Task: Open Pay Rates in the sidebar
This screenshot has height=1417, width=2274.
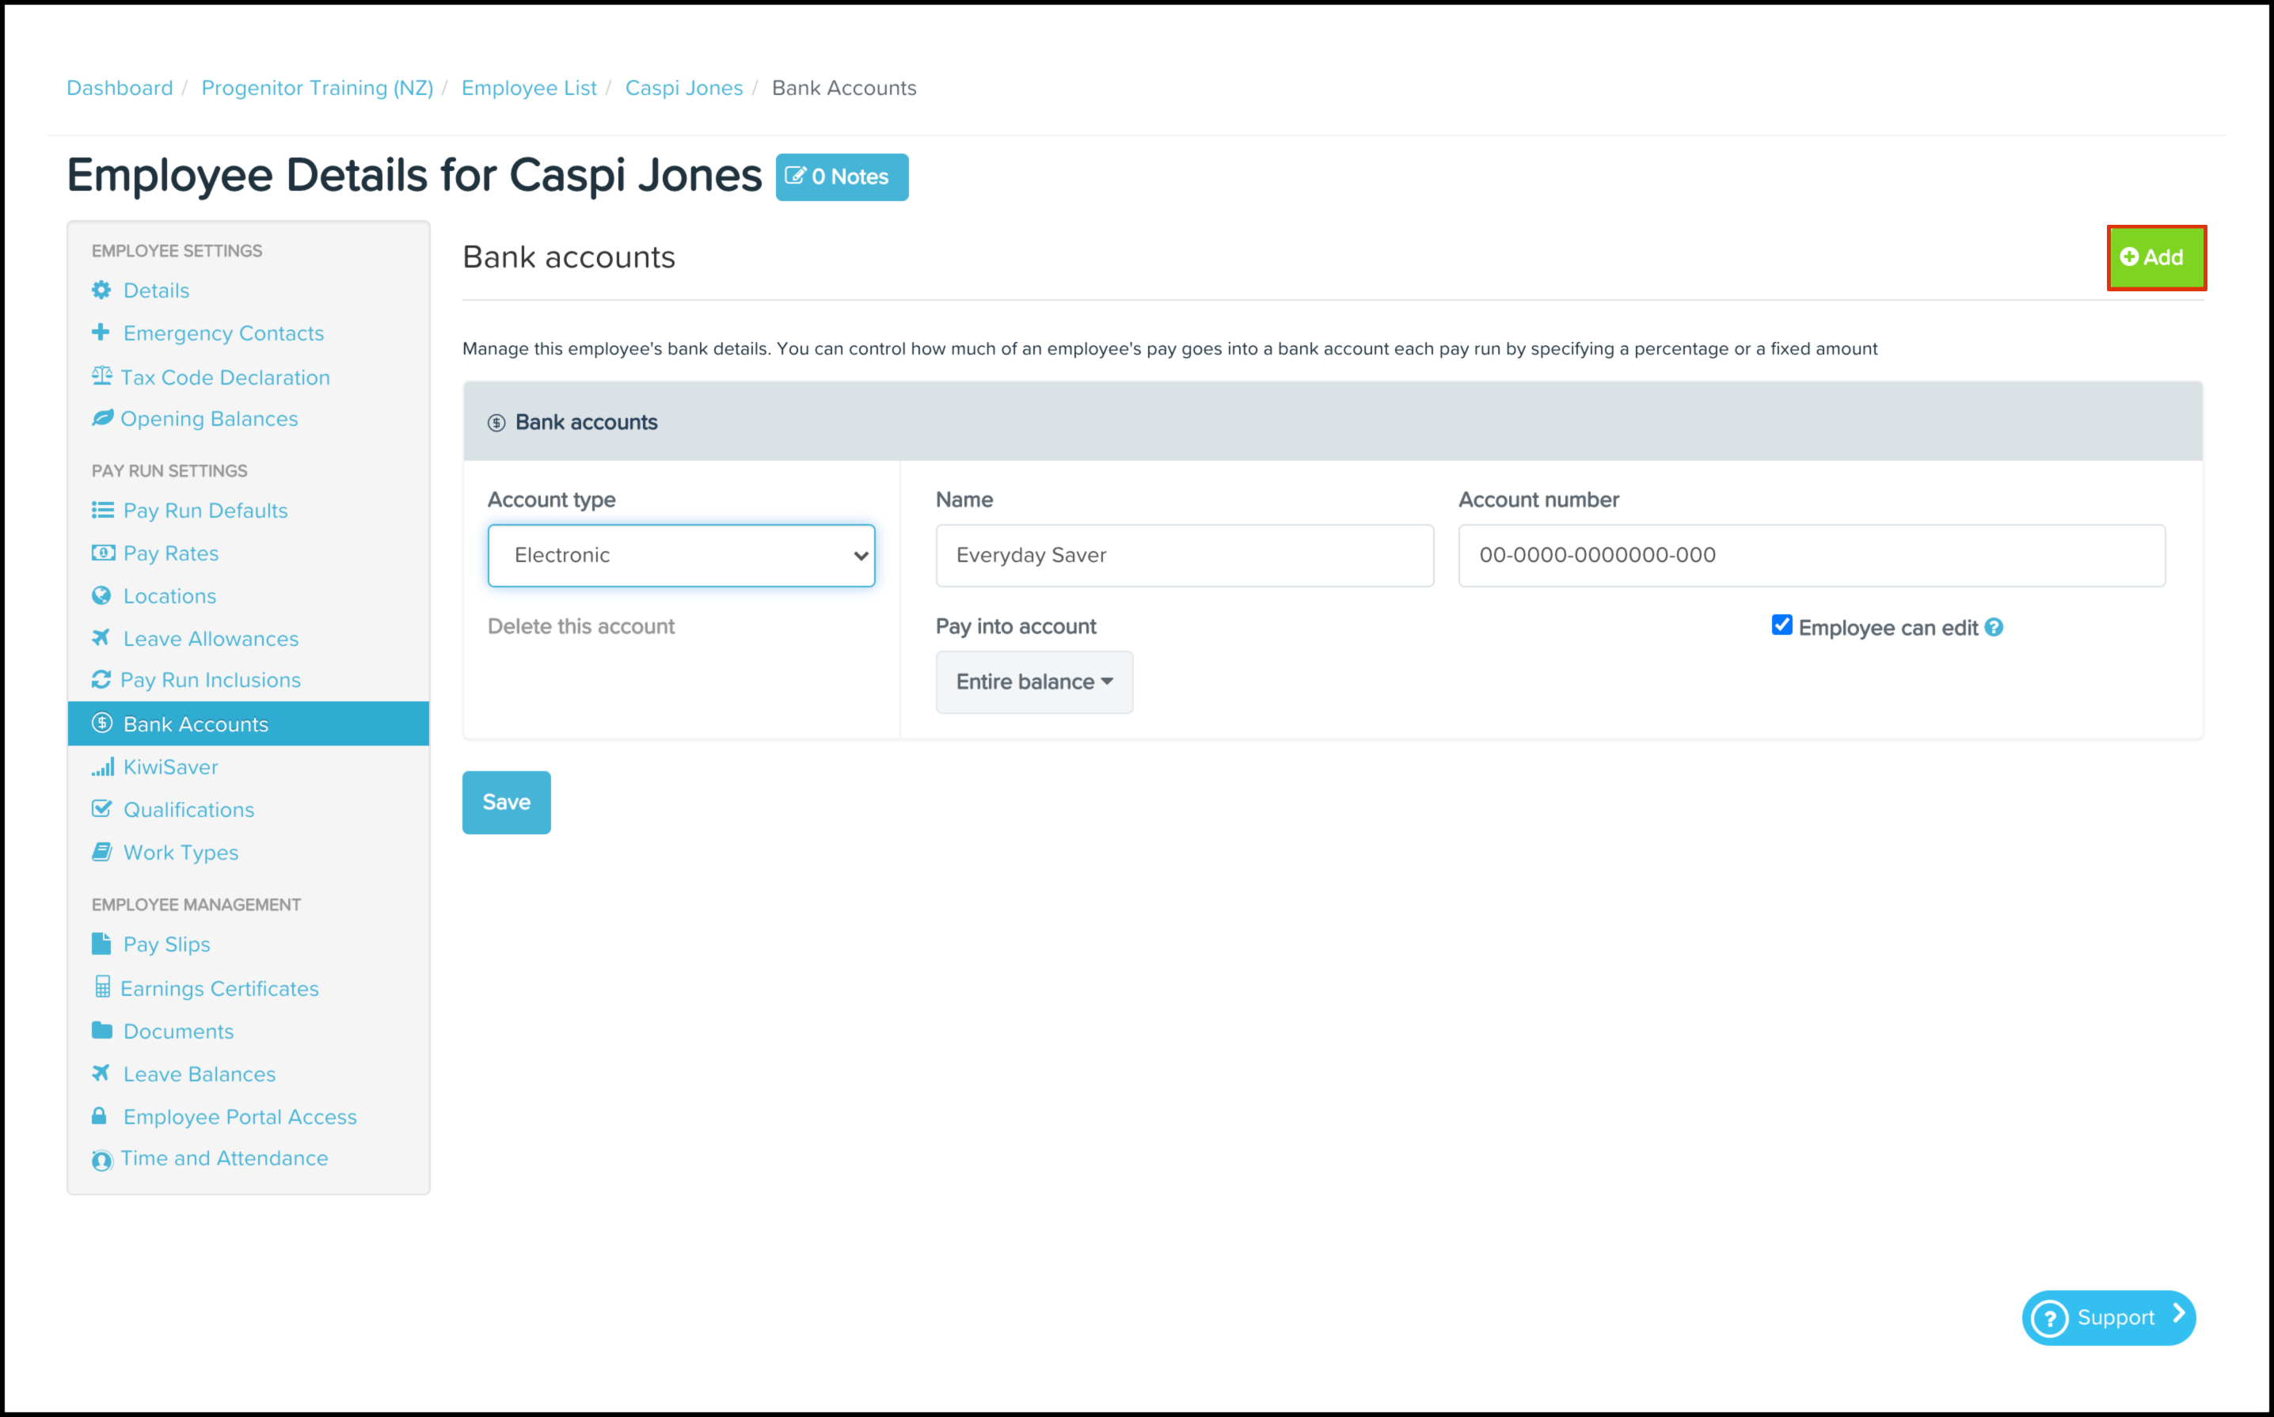Action: click(x=170, y=553)
